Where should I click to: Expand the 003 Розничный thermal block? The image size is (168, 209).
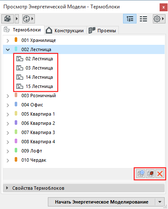click(x=8, y=96)
